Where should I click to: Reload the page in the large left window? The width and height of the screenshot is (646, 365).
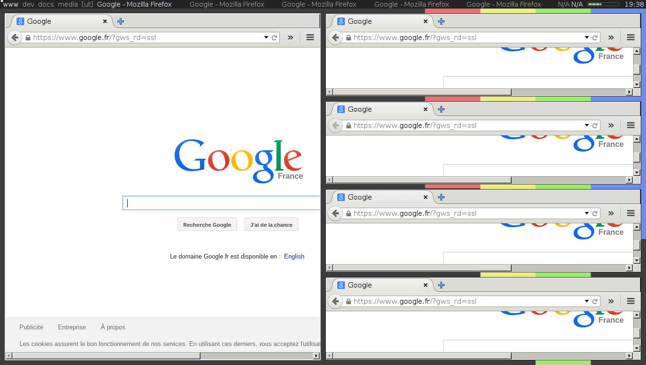click(x=274, y=38)
